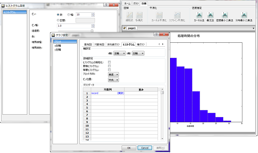Select the 区間 radio button

(58, 20)
